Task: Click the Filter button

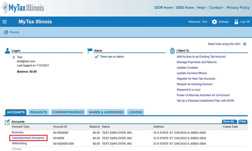Action: click(x=243, y=122)
